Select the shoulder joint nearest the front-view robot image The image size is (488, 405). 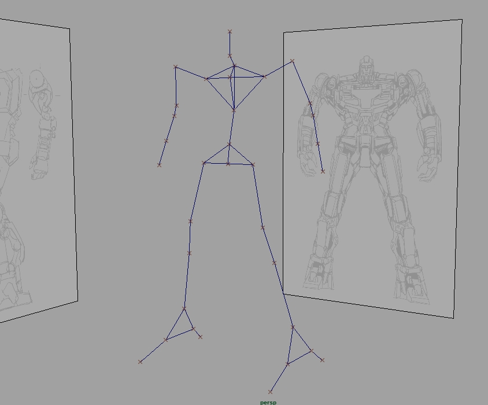265,76
